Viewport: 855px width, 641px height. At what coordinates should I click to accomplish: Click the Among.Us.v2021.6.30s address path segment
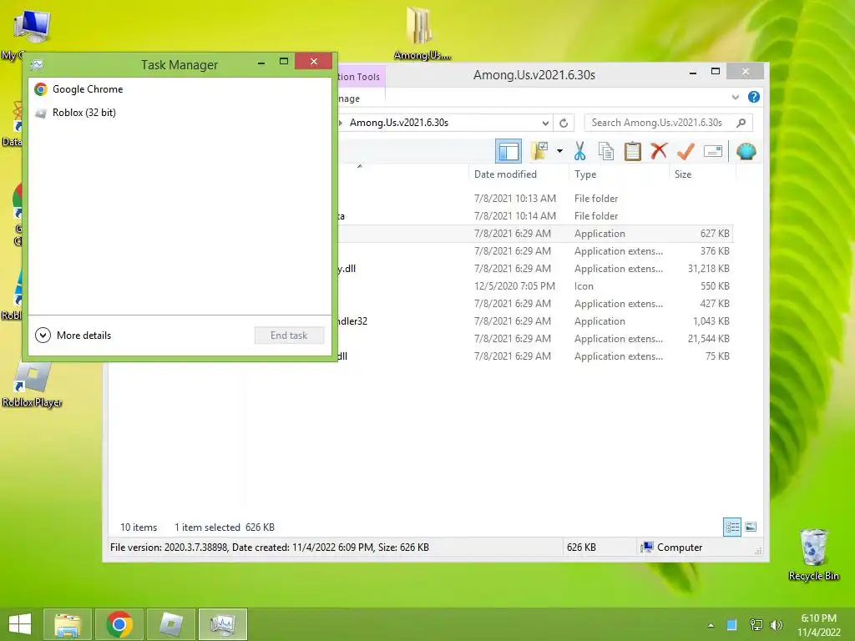tap(398, 123)
